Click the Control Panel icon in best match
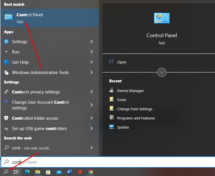This screenshot has width=215, height=176. (9, 17)
